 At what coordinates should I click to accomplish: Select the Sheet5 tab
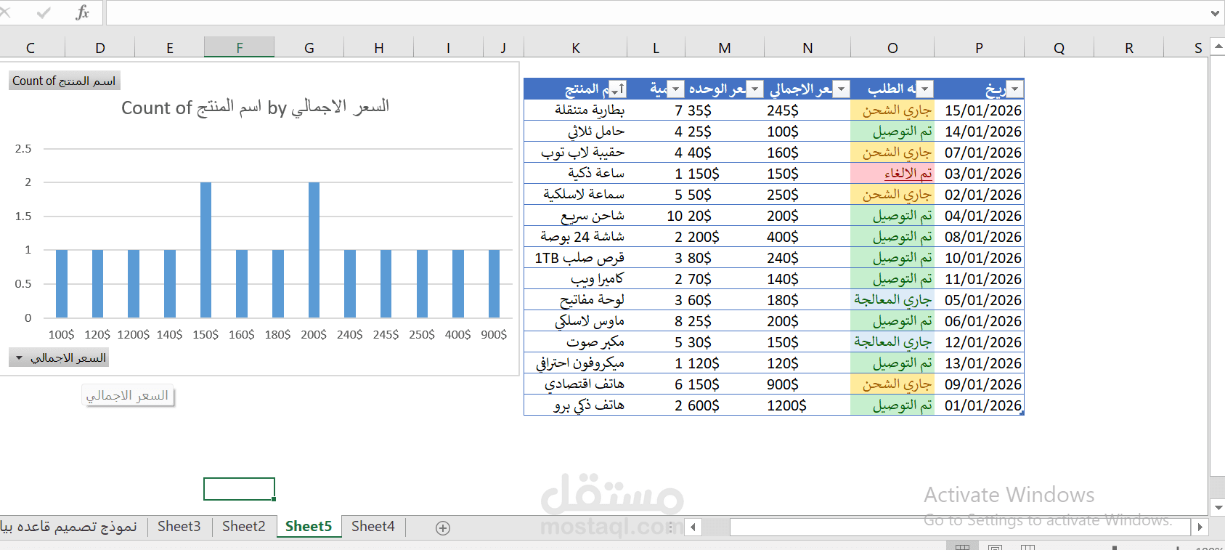point(309,526)
